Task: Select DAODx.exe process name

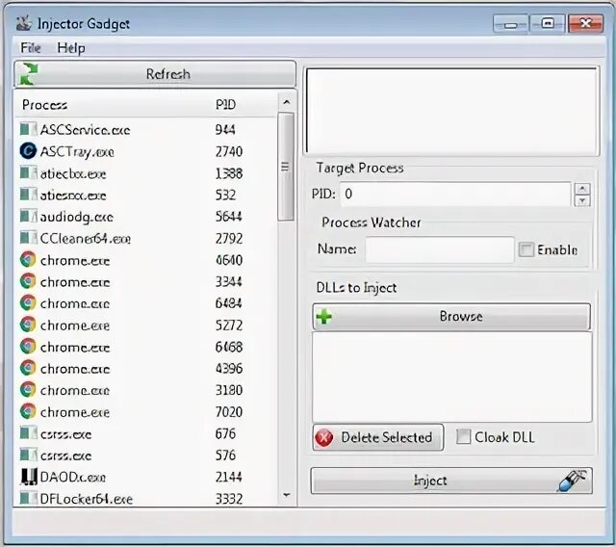Action: (73, 477)
